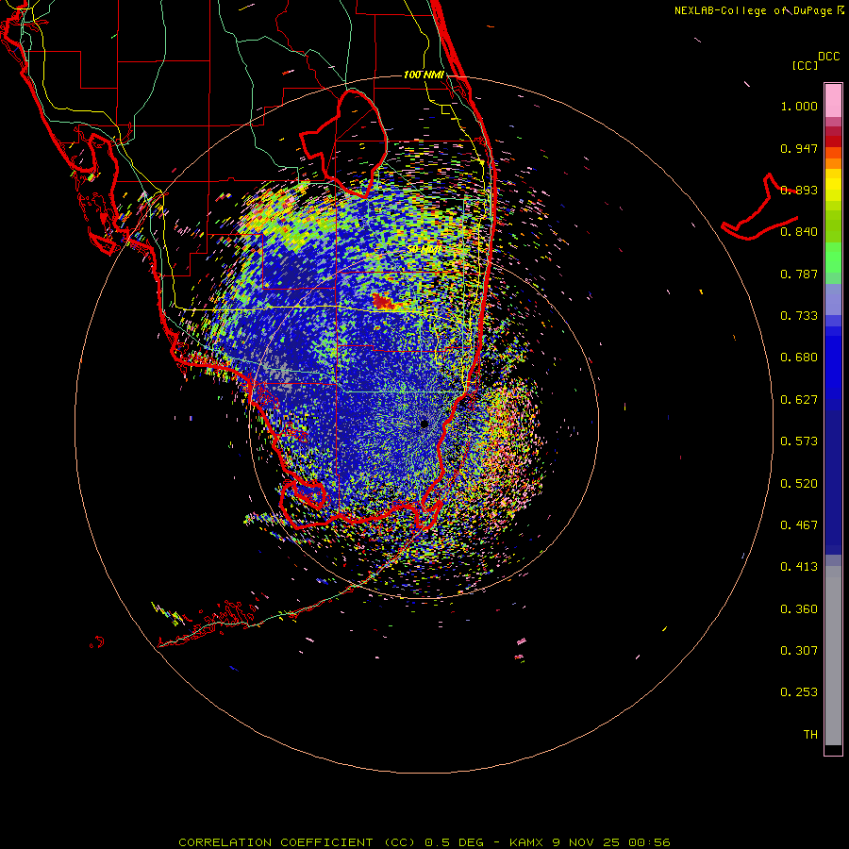Select the 0.680 legend value

tap(799, 358)
